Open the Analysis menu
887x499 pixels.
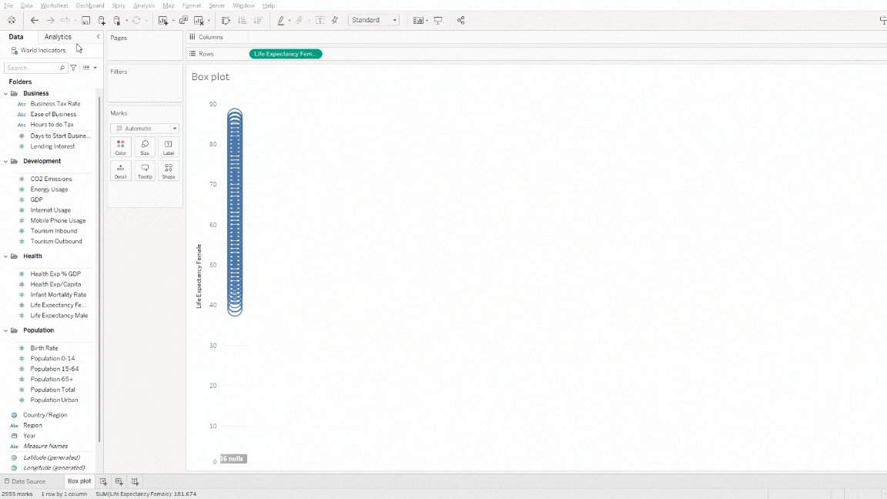tap(144, 5)
